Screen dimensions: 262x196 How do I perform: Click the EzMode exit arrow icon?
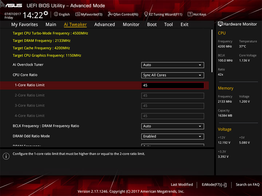(224, 185)
